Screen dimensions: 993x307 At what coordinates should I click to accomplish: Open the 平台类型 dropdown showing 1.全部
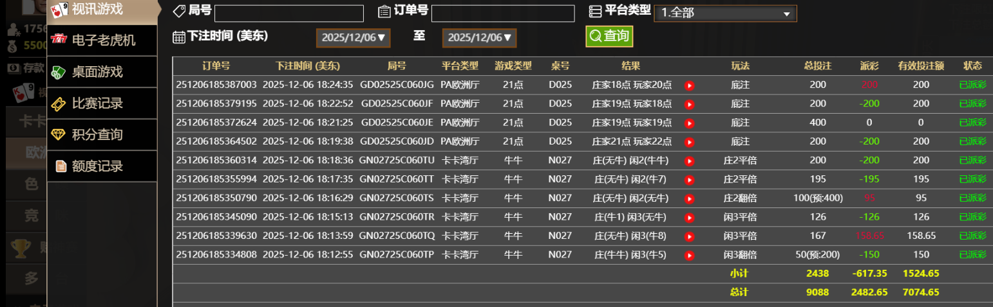(x=725, y=13)
